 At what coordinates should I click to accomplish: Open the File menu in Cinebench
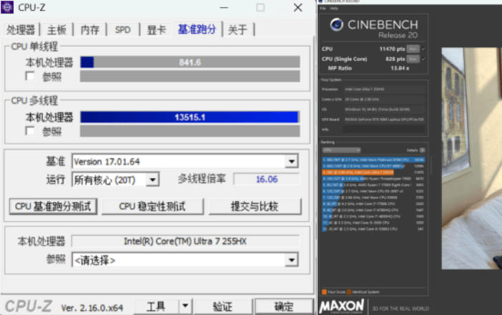pyautogui.click(x=323, y=9)
